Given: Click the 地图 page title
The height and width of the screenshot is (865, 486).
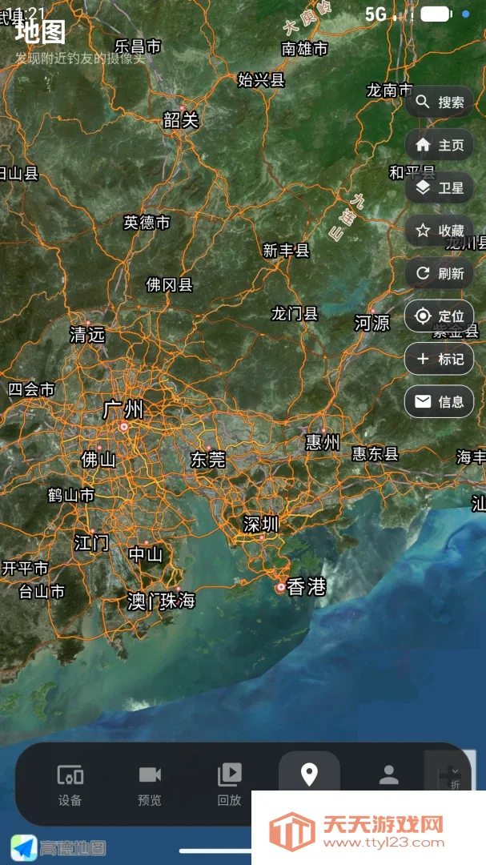Looking at the screenshot, I should [x=40, y=32].
